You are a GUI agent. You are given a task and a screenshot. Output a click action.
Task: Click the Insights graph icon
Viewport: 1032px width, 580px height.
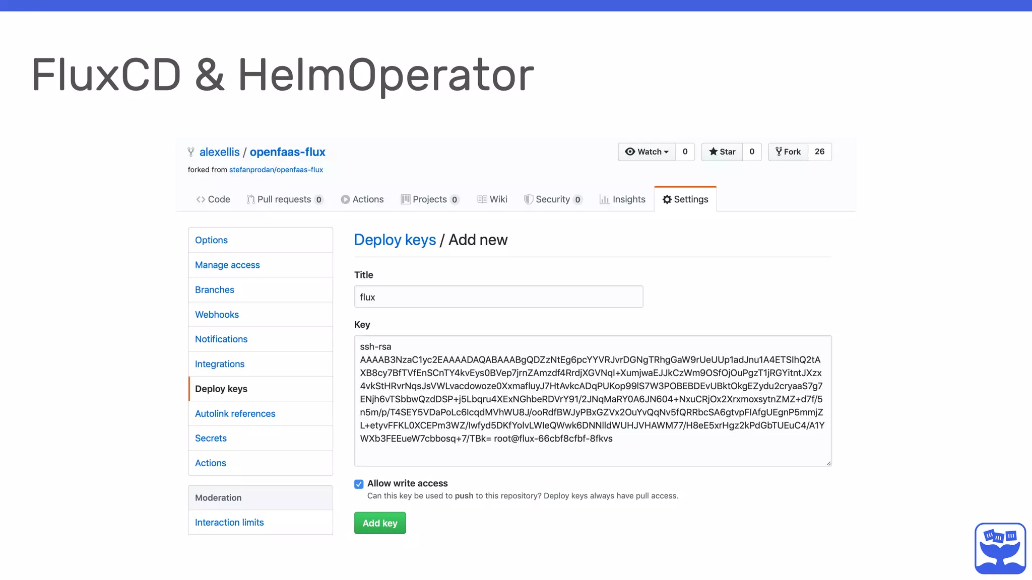(604, 199)
